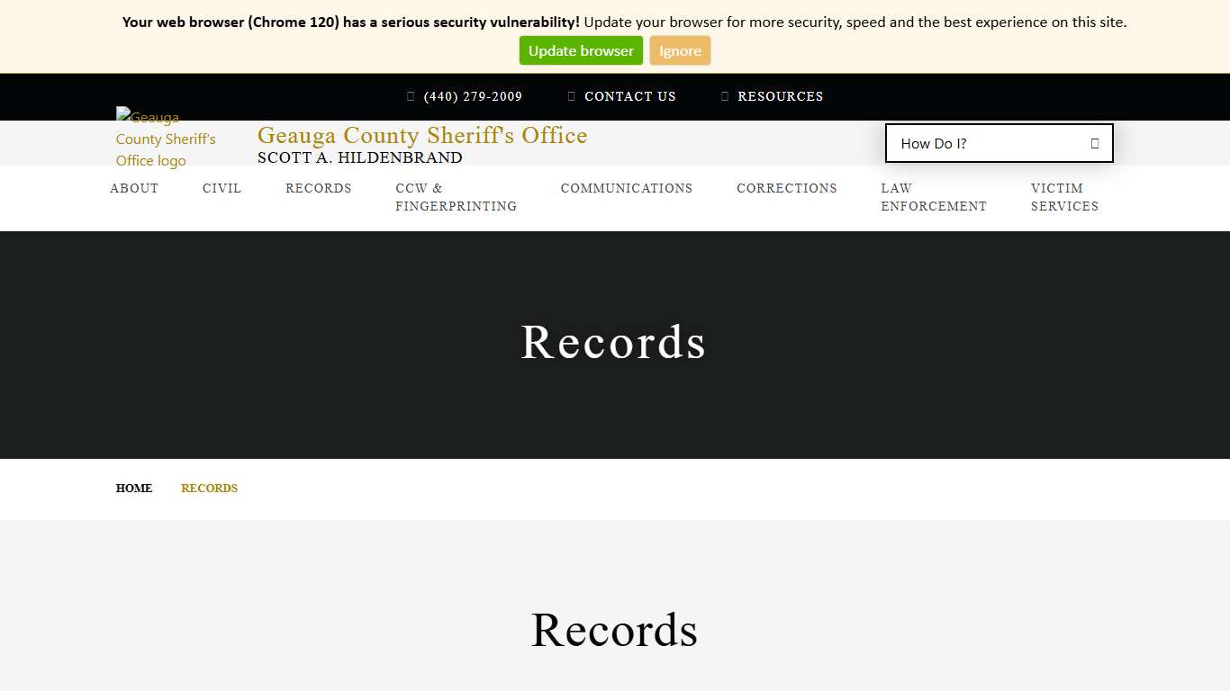The width and height of the screenshot is (1230, 691).
Task: Open the CCW & FINGERPRINTING menu
Action: (x=456, y=197)
